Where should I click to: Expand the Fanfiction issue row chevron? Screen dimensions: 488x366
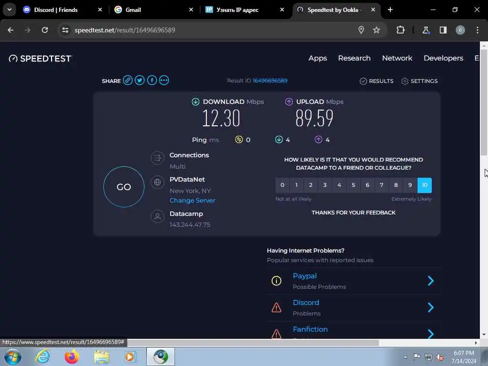pyautogui.click(x=431, y=334)
